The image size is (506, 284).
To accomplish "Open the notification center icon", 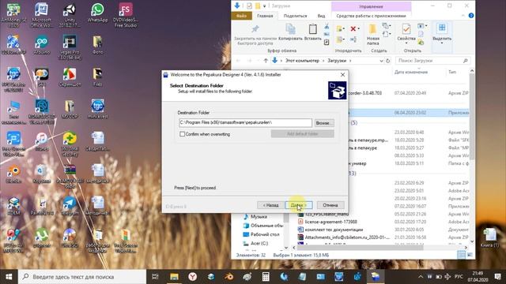I will pos(498,277).
